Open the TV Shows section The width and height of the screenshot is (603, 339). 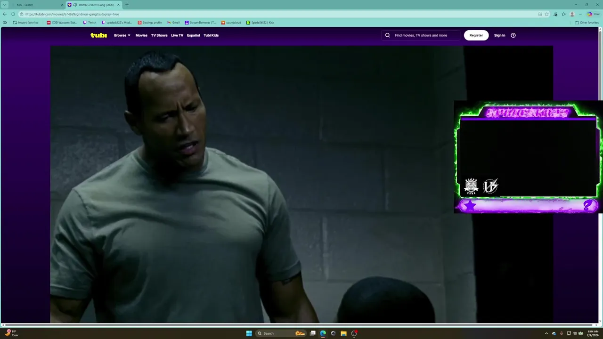point(159,35)
